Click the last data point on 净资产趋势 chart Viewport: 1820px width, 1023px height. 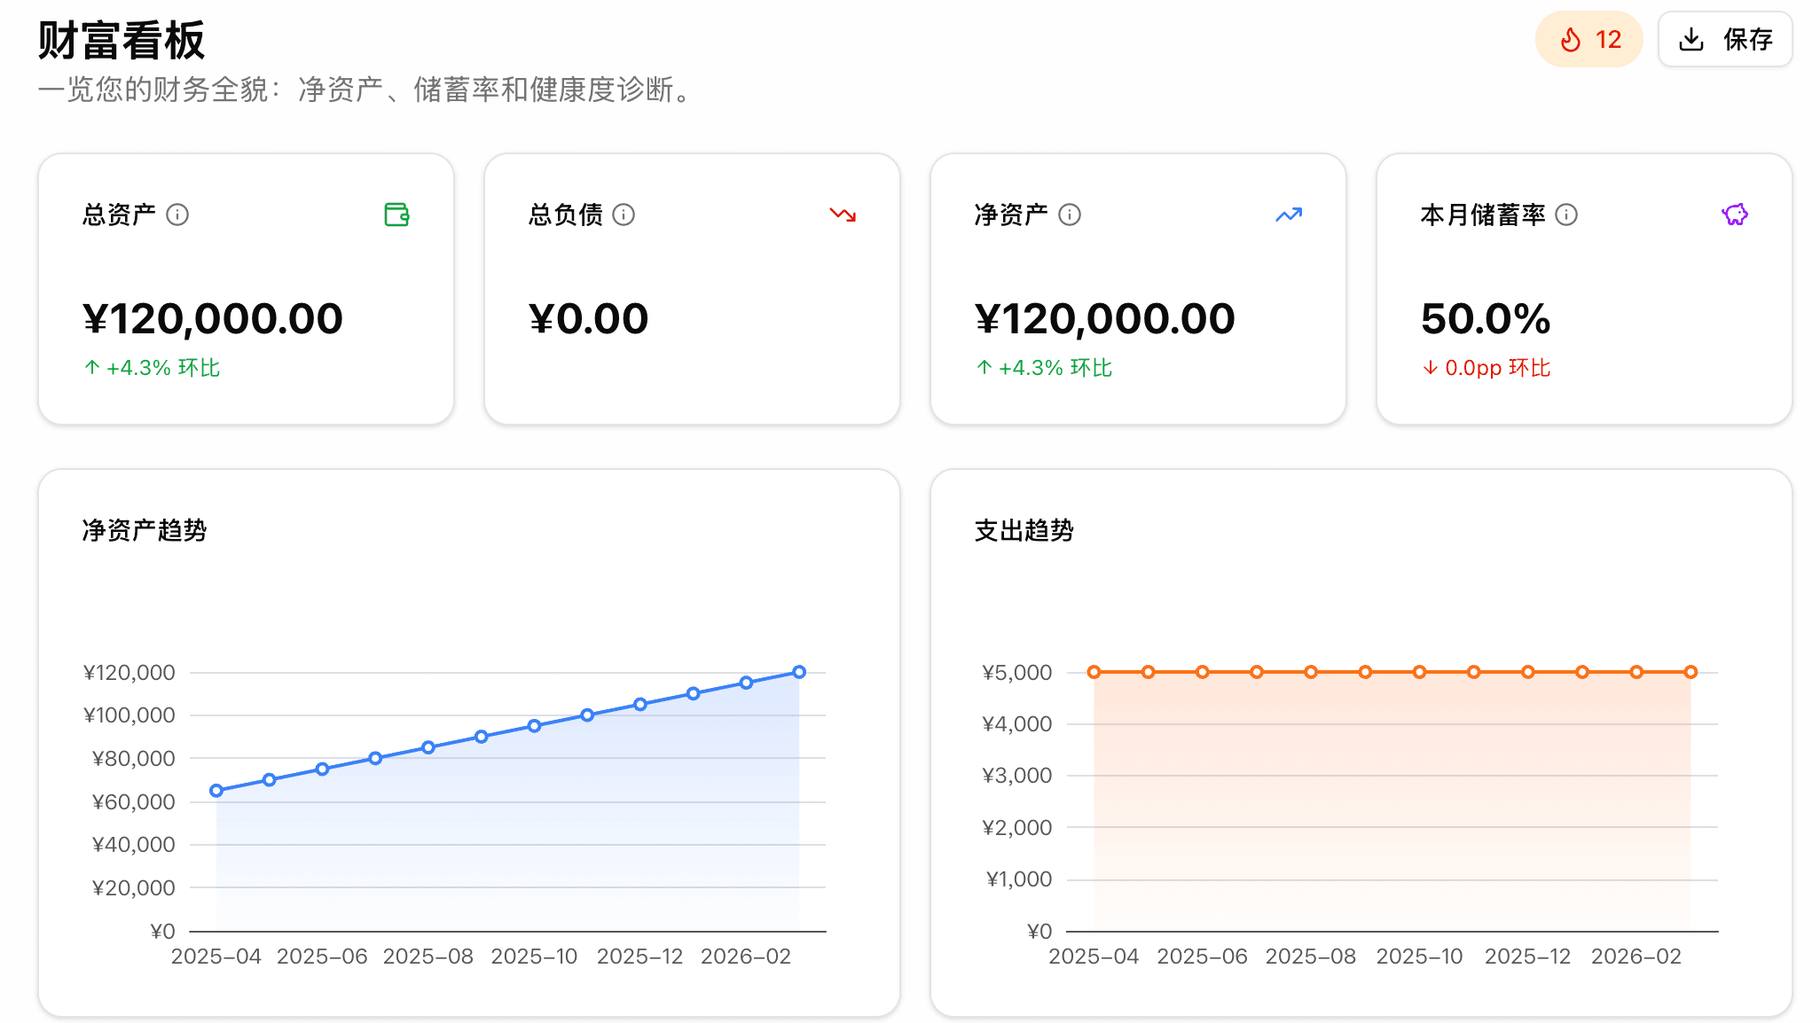tap(799, 672)
